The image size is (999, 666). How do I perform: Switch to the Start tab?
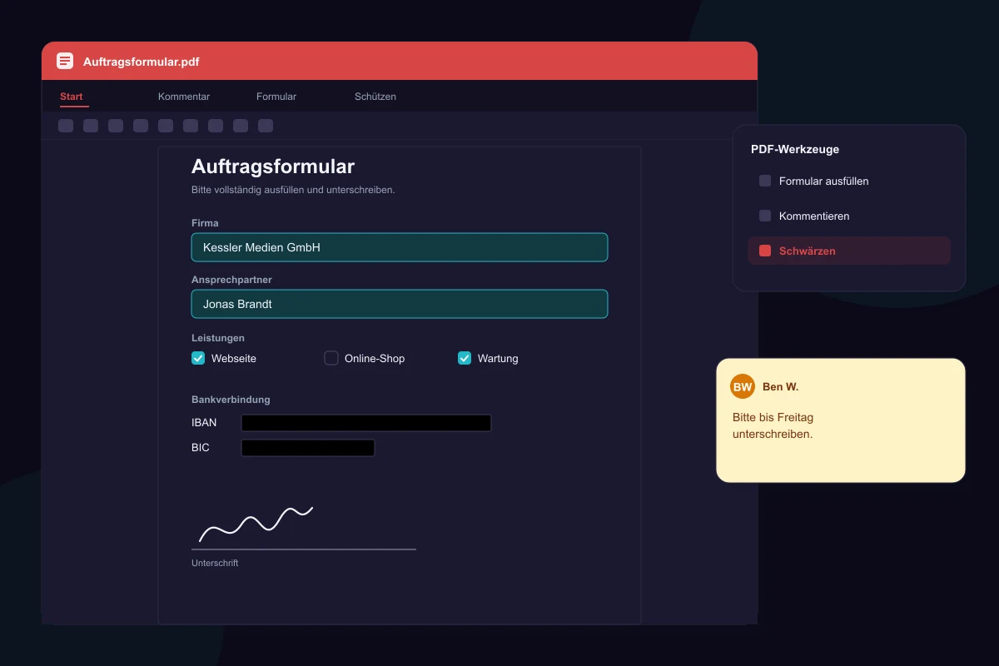tap(72, 97)
